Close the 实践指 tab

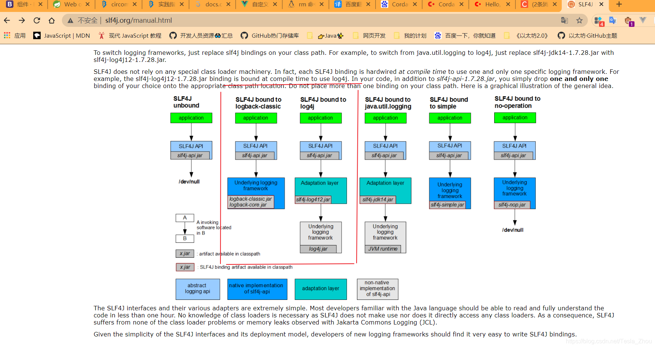coord(181,4)
